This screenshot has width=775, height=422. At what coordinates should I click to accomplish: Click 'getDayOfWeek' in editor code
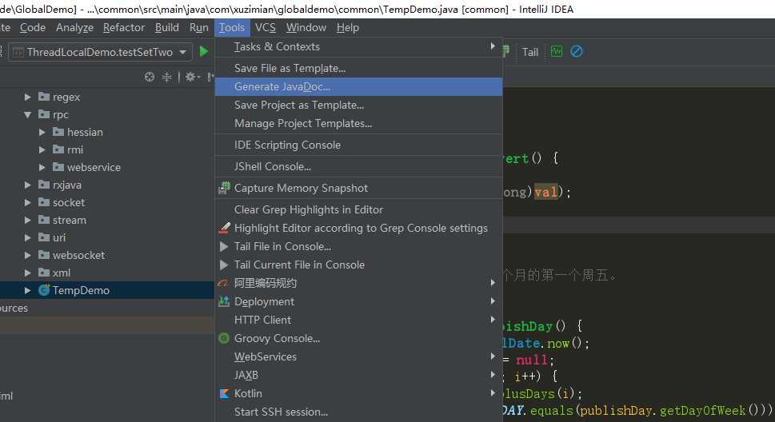[x=702, y=410]
